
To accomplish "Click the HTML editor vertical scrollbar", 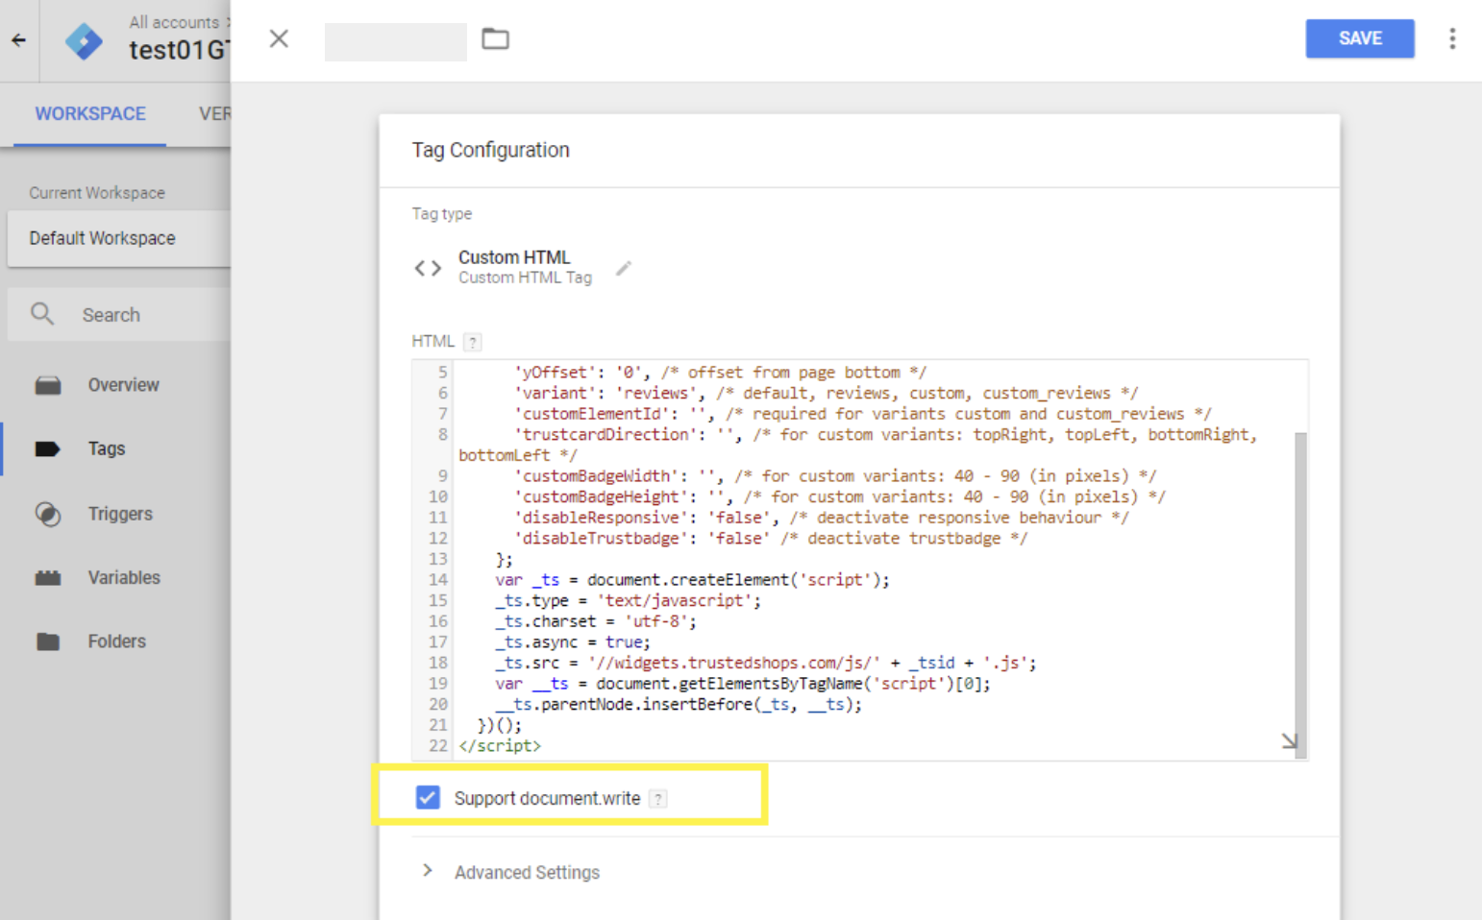I will click(x=1300, y=593).
